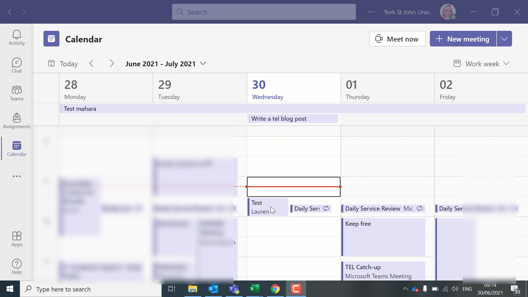Expand the New meeting dropdown arrow
Viewport: 528px width, 297px height.
(504, 39)
